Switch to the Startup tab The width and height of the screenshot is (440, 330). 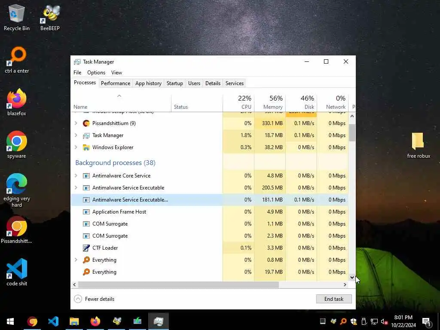pos(174,83)
